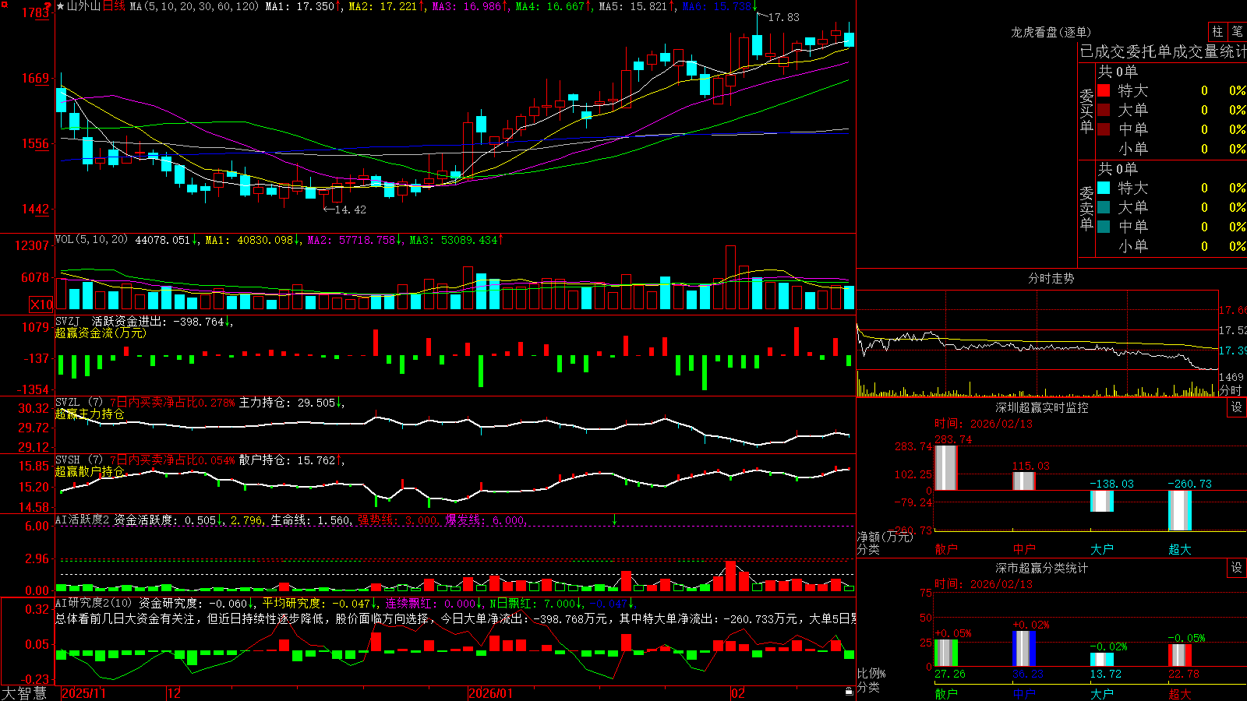Click the teal 中单 sell order swatch
The height and width of the screenshot is (701, 1247).
[1104, 227]
